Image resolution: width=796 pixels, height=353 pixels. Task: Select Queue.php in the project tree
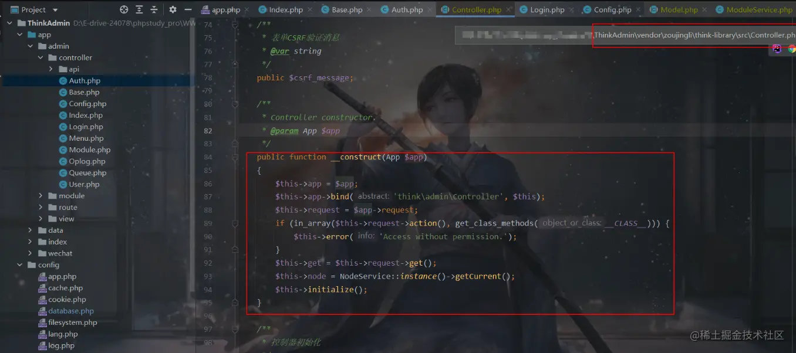coord(87,173)
